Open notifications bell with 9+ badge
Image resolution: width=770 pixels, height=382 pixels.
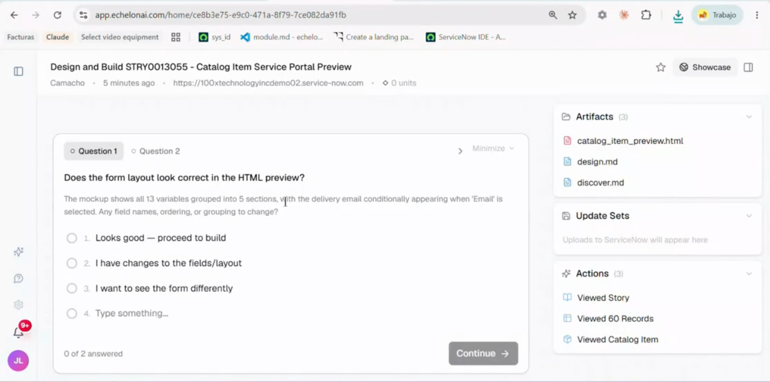coord(19,332)
